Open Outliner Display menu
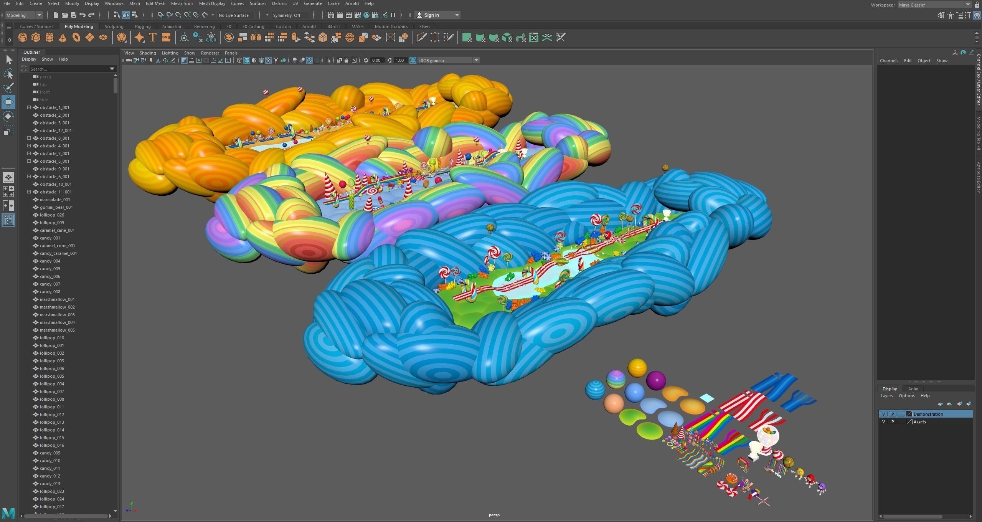 29,59
